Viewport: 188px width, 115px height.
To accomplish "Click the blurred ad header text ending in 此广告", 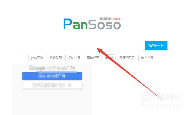I will click(x=52, y=68).
